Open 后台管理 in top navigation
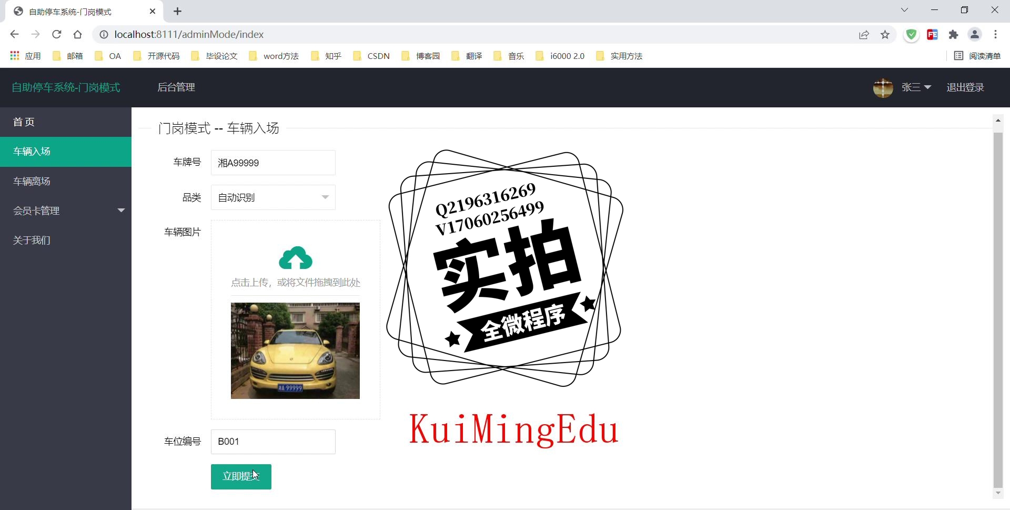Screen dimensions: 1010x510 click(176, 87)
